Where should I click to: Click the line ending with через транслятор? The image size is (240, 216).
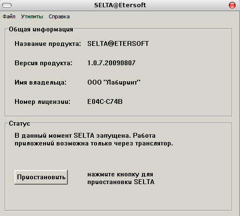click(x=94, y=144)
